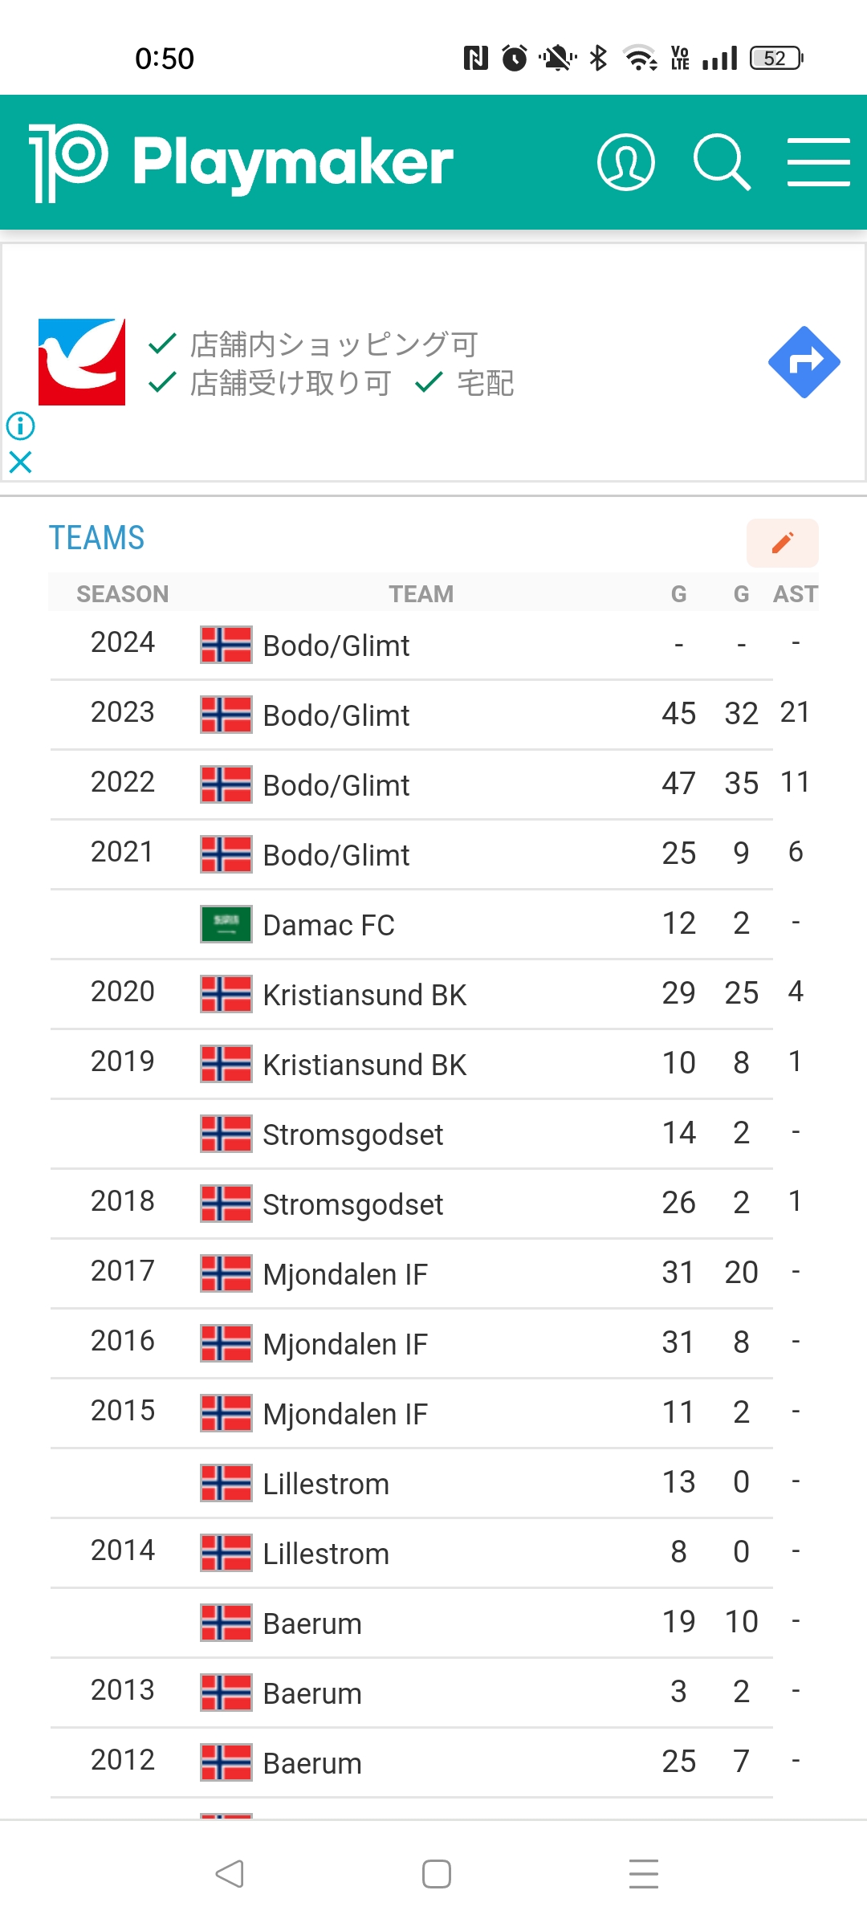Tap the search magnifier icon
The width and height of the screenshot is (867, 1927).
[721, 162]
